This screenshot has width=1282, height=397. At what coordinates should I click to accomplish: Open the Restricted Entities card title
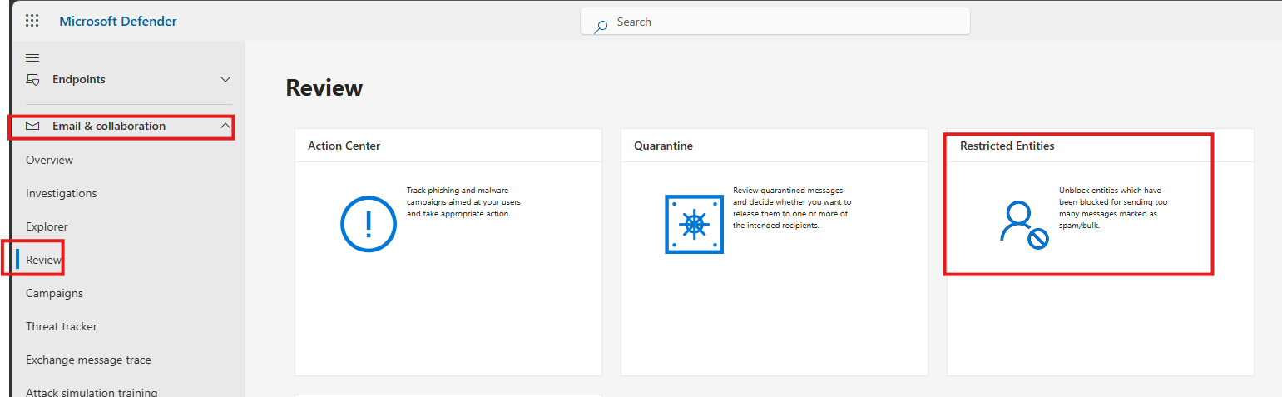[x=1007, y=146]
